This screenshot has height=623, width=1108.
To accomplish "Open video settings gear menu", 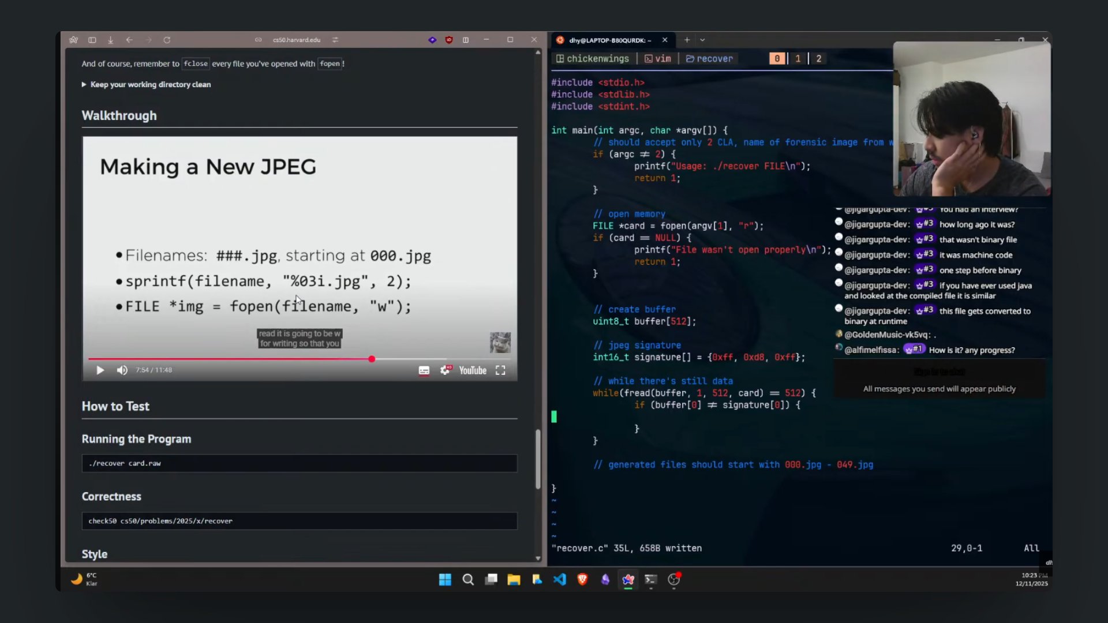I will tap(445, 370).
